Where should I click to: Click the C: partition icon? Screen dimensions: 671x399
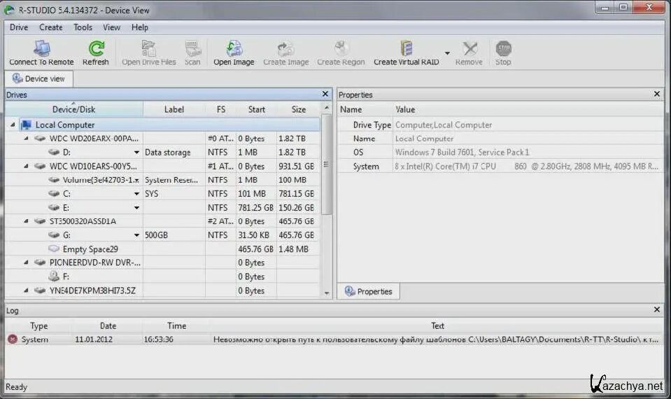point(53,193)
